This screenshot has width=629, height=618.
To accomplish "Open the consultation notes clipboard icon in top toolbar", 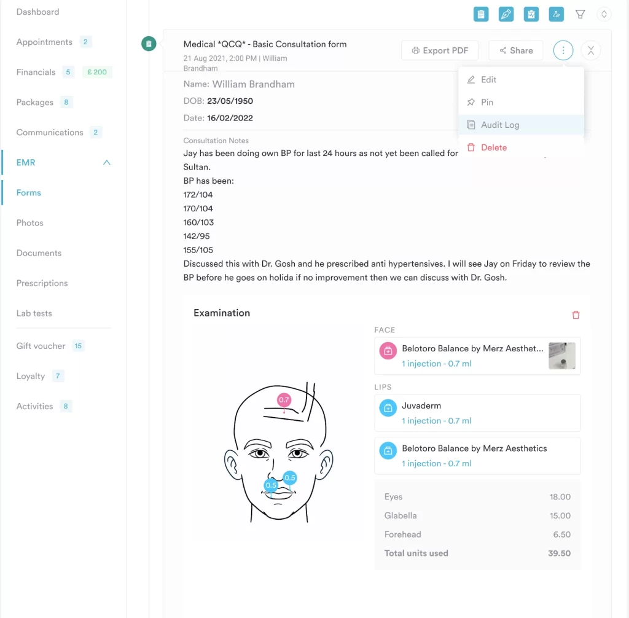I will click(x=481, y=14).
